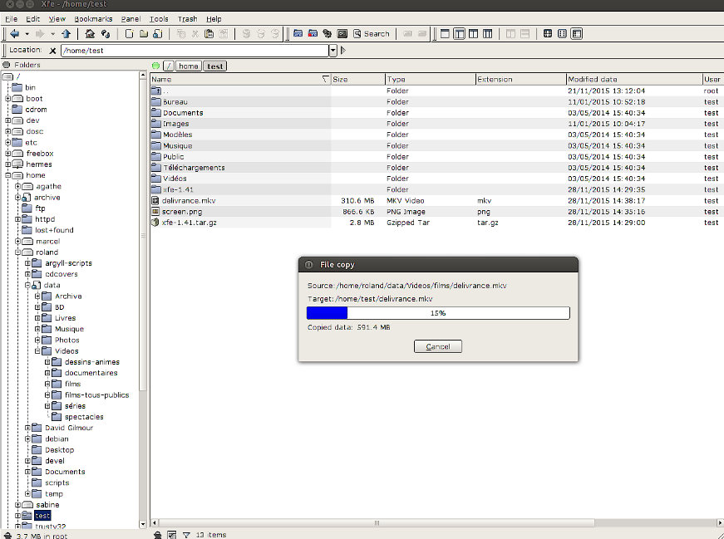The image size is (724, 539).
Task: Collapse the roland folder in tree
Action: pyautogui.click(x=17, y=252)
